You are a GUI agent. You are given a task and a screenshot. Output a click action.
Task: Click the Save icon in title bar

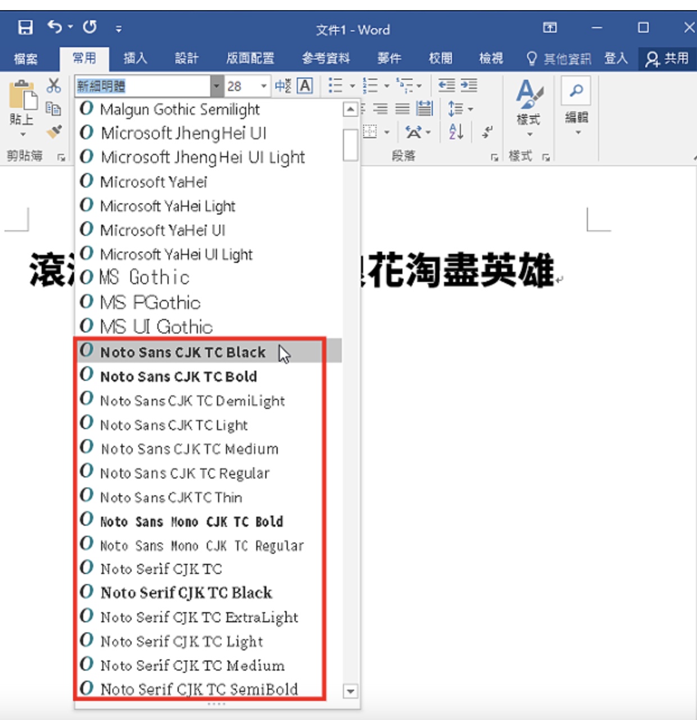click(25, 28)
